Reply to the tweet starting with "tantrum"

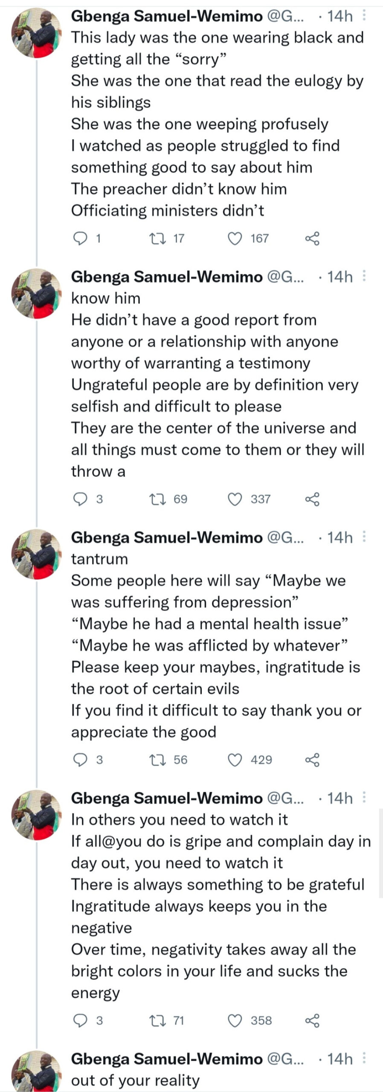pos(81,760)
